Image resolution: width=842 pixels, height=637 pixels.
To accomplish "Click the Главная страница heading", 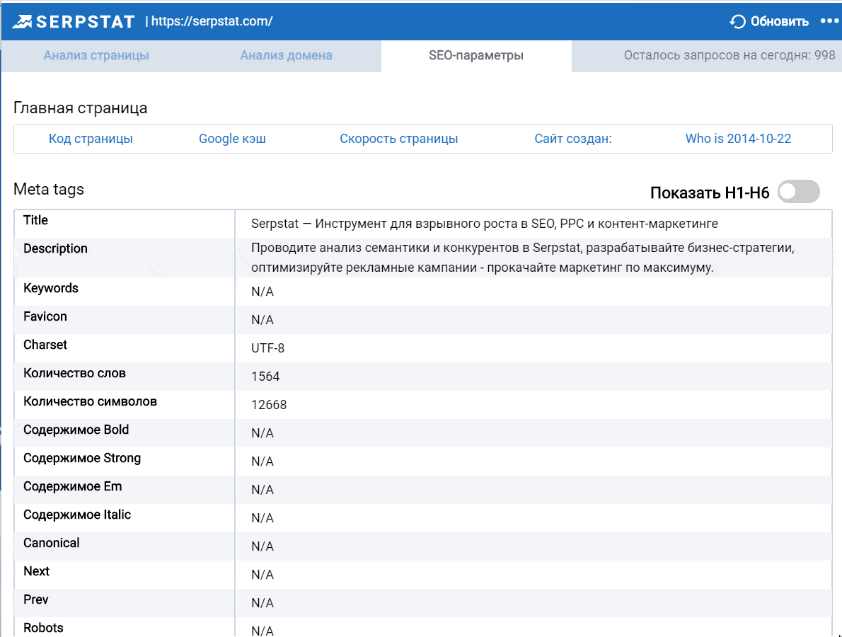I will coord(81,108).
